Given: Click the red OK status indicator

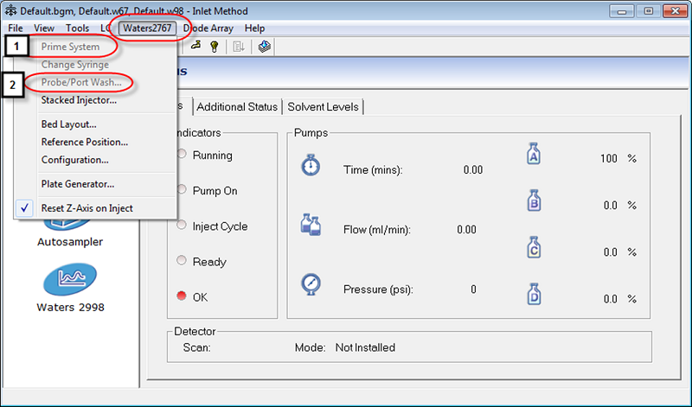Looking at the screenshot, I should point(182,296).
